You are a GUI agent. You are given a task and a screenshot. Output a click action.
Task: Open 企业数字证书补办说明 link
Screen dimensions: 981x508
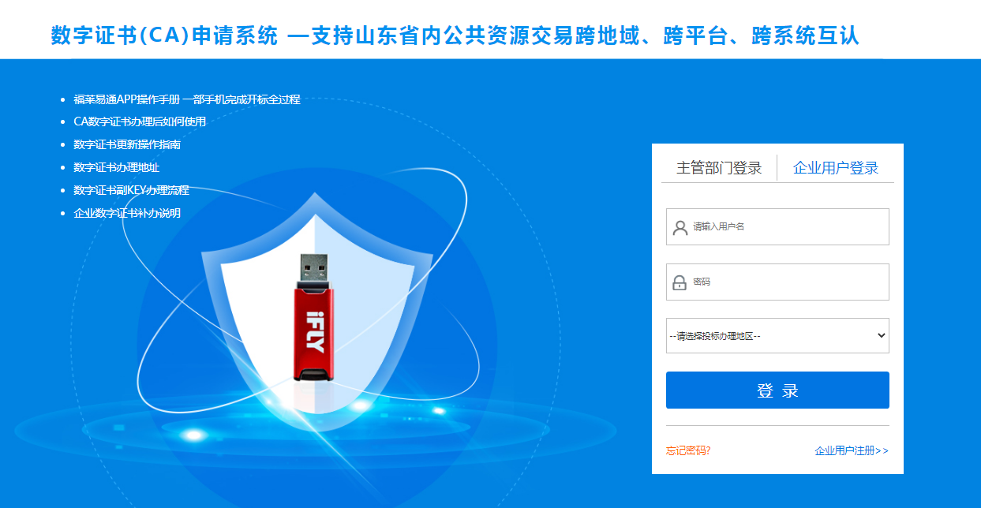[127, 213]
